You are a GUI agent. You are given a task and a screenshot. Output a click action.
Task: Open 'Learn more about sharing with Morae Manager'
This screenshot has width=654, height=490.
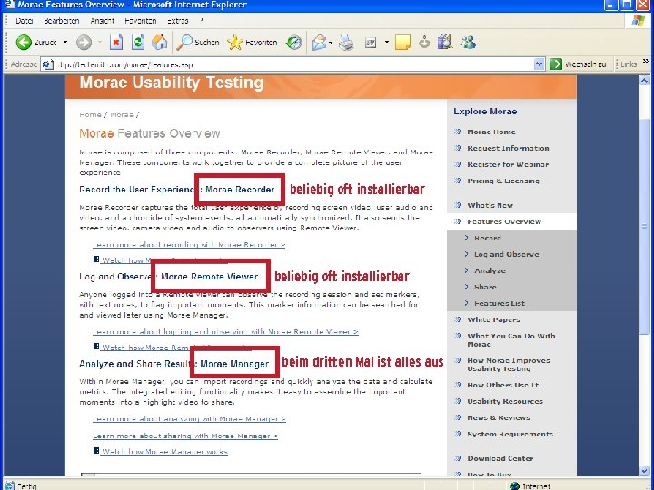click(x=185, y=436)
